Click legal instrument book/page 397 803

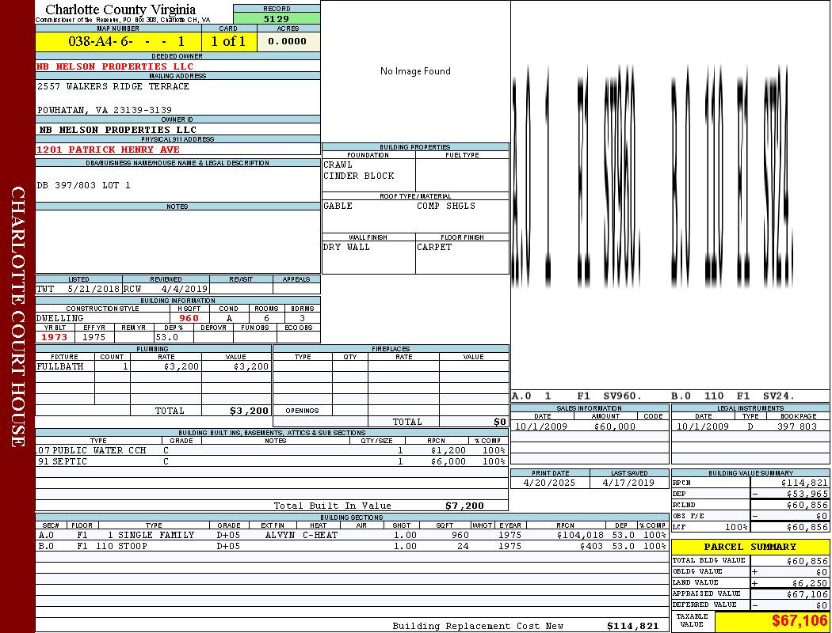coord(797,426)
